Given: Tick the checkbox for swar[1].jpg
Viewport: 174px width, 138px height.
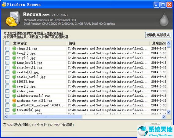Looking at the screenshot, I should [x=7, y=86].
